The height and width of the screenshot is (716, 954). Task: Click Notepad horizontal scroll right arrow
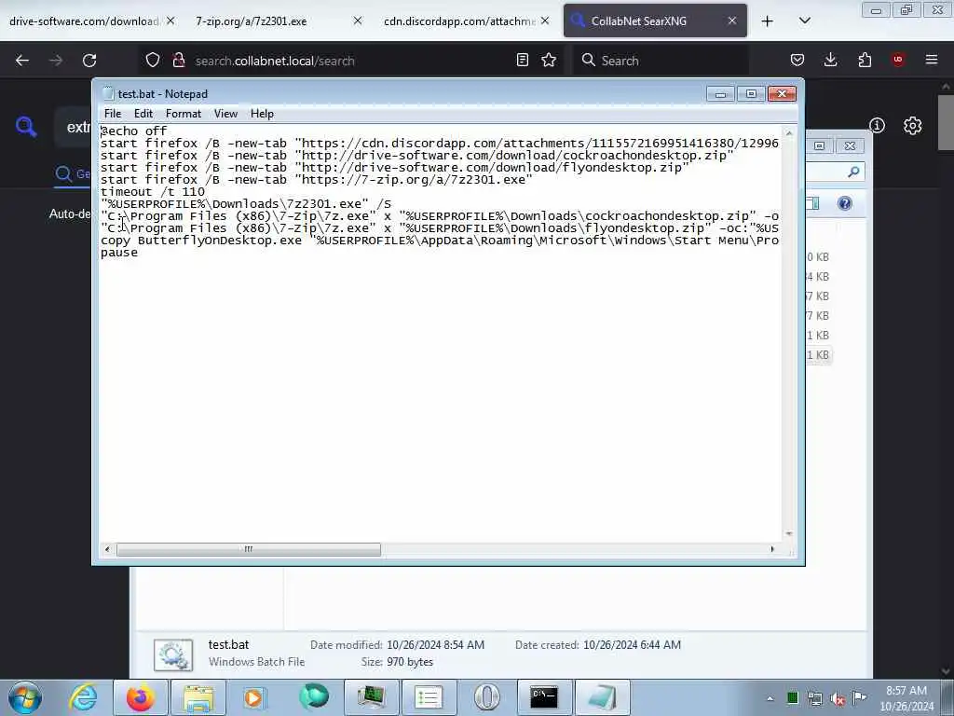point(772,549)
